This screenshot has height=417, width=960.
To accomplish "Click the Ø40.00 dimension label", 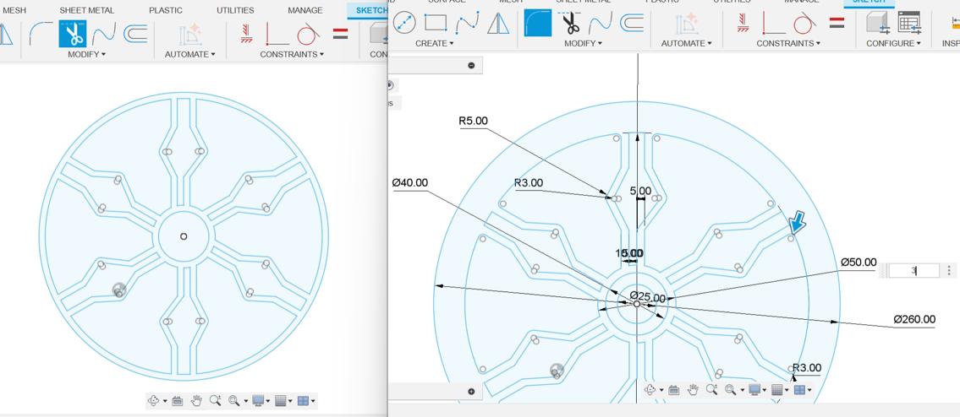I will (409, 183).
